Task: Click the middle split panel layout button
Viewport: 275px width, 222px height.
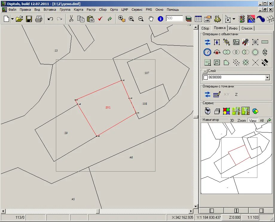Action: [236, 211]
